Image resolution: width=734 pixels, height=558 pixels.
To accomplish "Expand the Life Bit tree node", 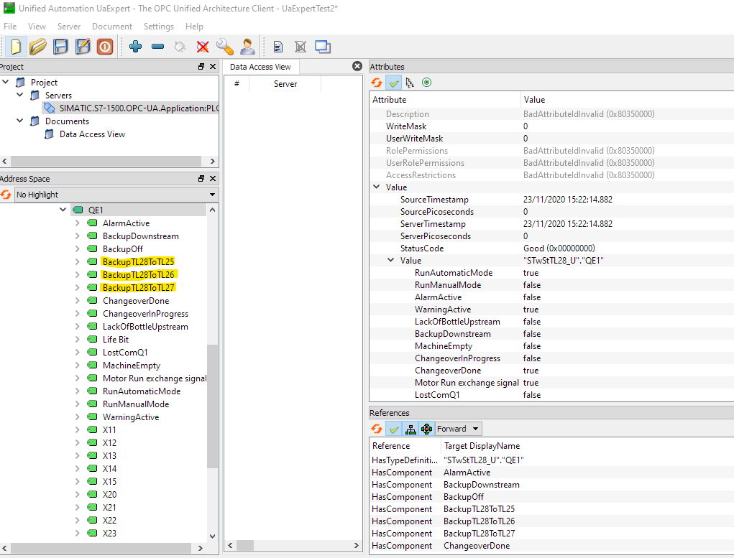I will pos(77,339).
